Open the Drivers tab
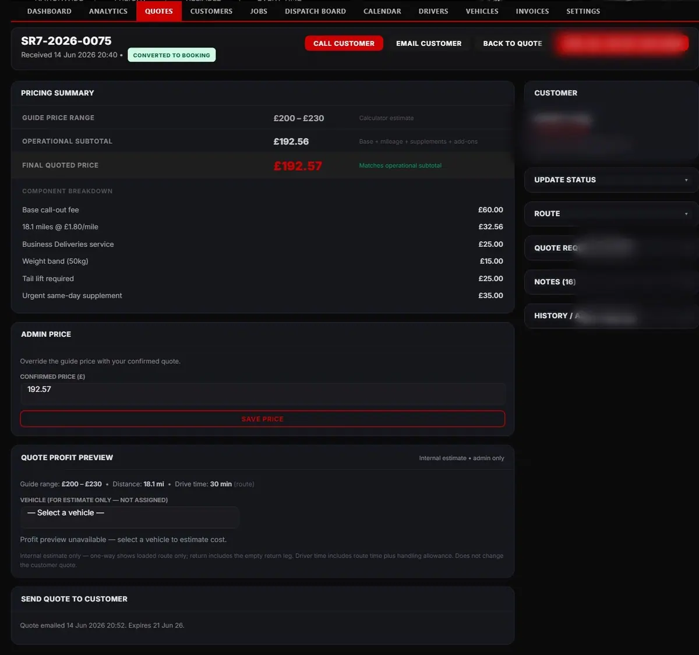This screenshot has width=699, height=655. click(x=433, y=11)
